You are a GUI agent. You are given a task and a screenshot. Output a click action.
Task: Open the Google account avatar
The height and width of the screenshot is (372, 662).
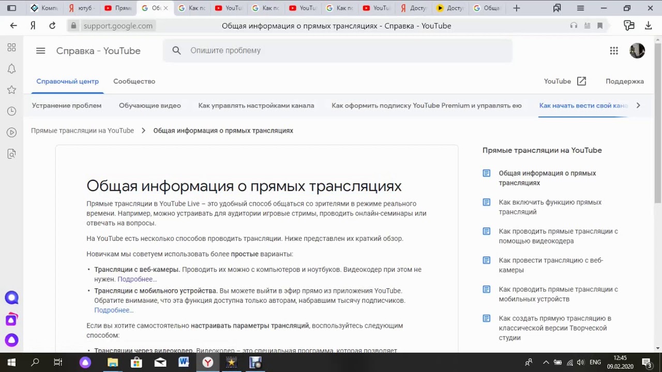point(637,51)
